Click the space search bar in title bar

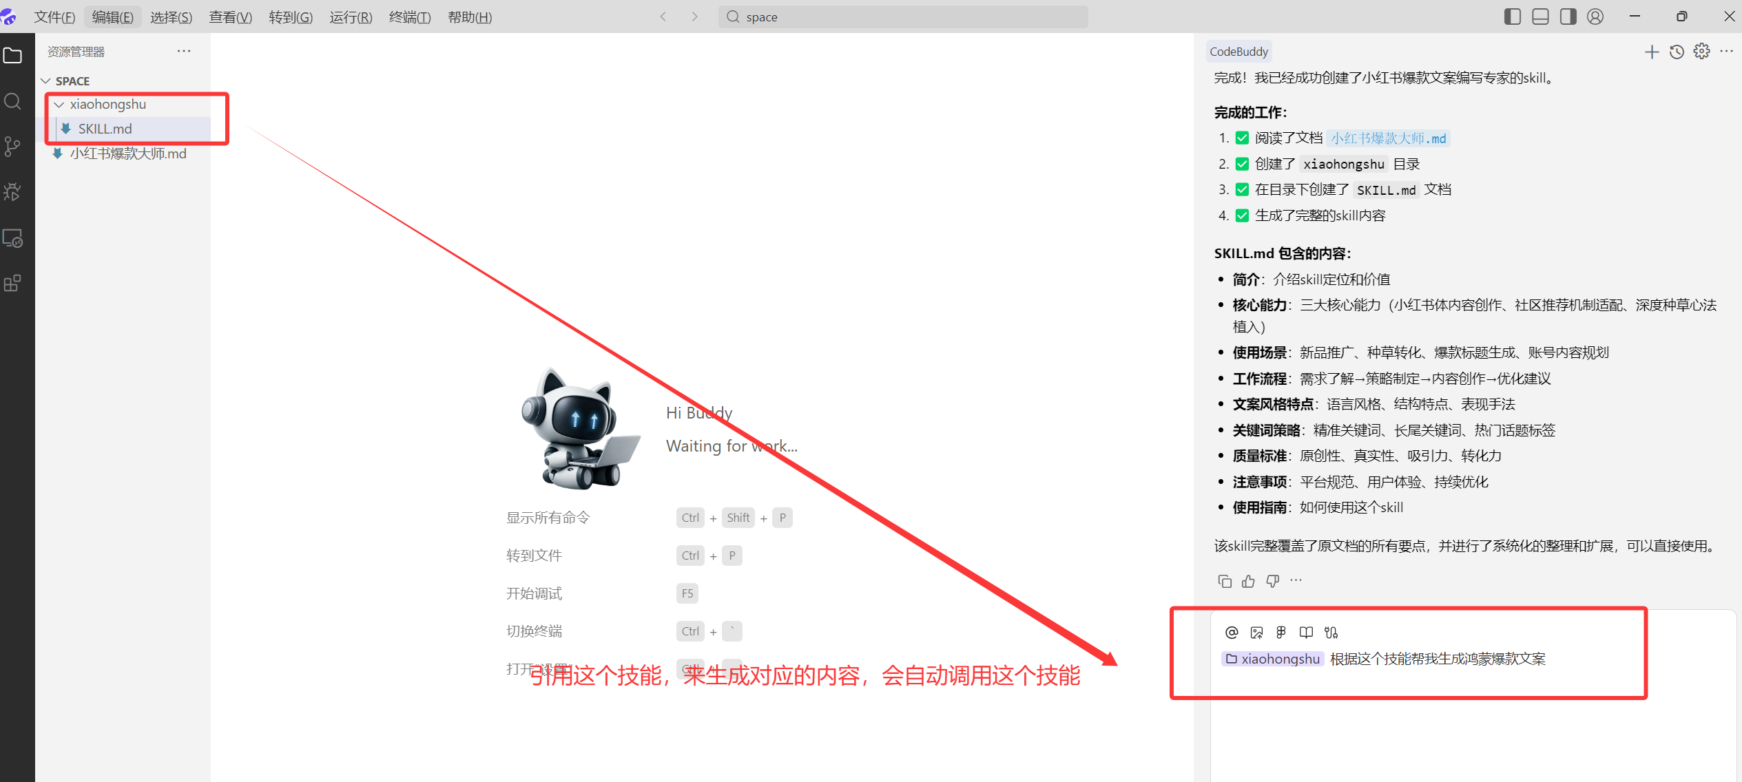point(902,17)
